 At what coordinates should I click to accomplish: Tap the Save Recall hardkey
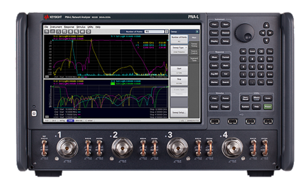click(x=245, y=98)
